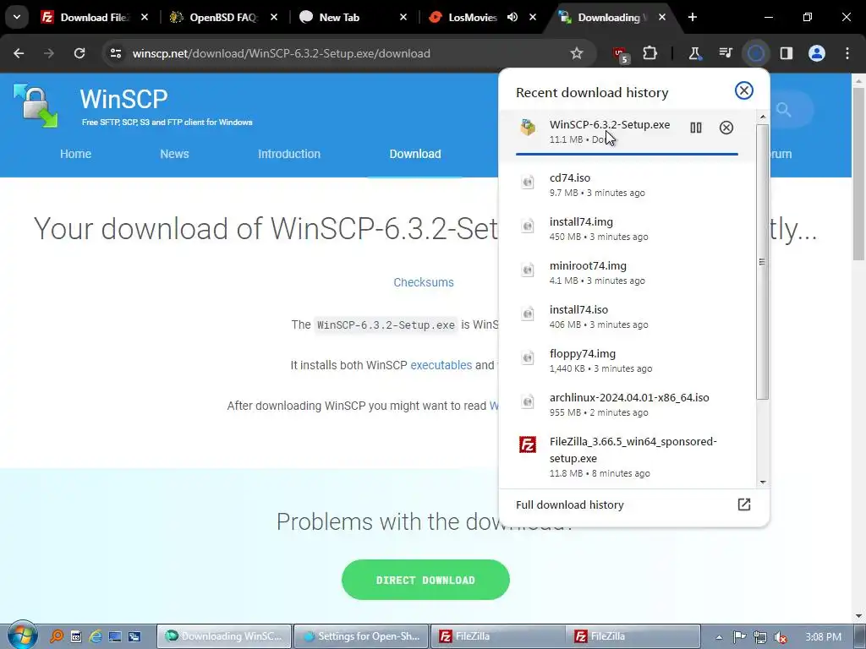
Task: Open the Introduction navigation item
Action: pyautogui.click(x=289, y=154)
